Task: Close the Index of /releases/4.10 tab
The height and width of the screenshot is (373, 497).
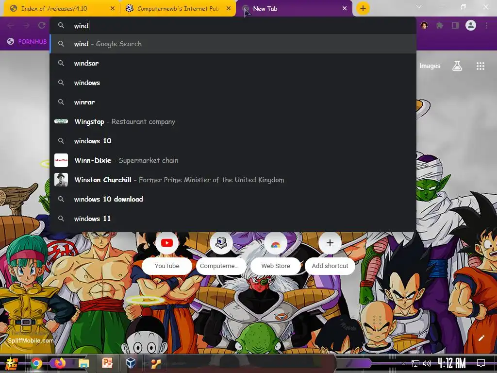Action: [x=113, y=9]
